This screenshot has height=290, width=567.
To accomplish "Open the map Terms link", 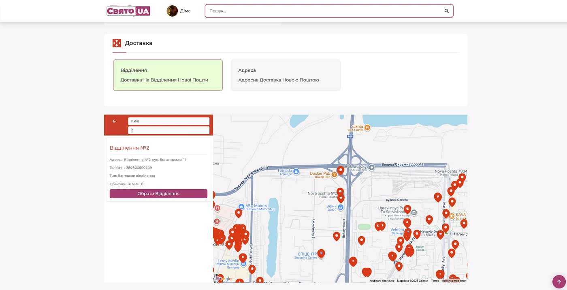I will coord(435,281).
